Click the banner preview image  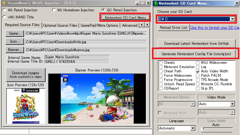[97, 99]
